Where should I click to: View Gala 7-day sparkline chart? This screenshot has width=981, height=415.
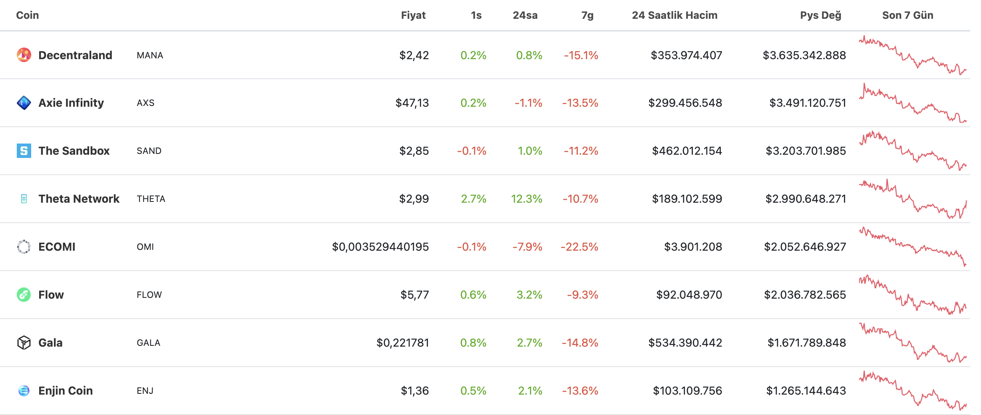[913, 343]
